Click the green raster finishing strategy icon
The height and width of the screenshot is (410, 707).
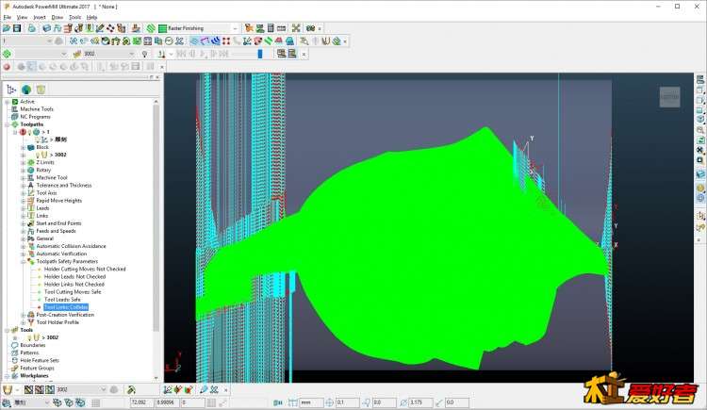[163, 28]
